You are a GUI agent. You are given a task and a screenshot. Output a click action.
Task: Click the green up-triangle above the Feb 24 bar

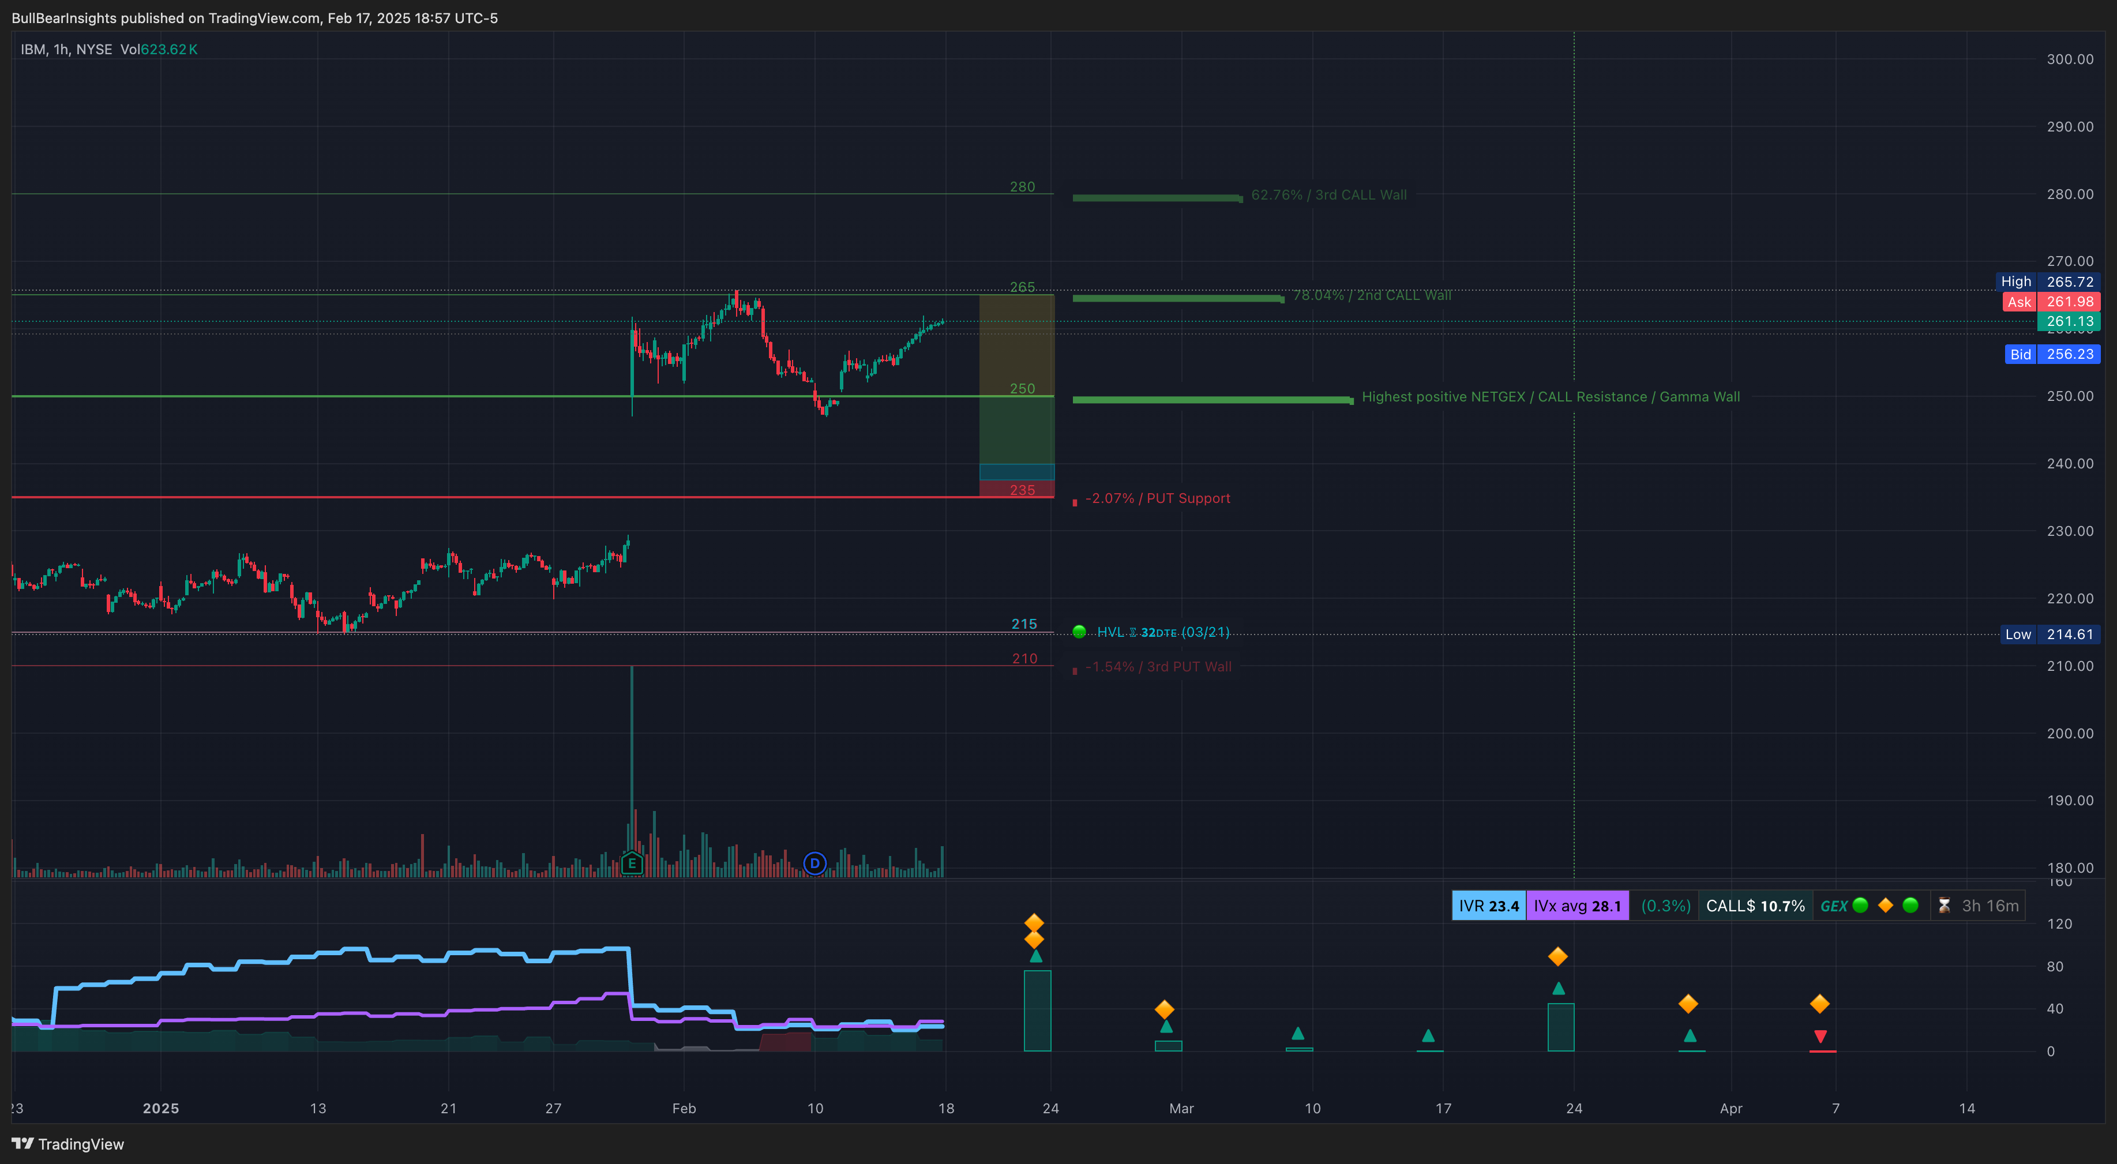point(1035,956)
